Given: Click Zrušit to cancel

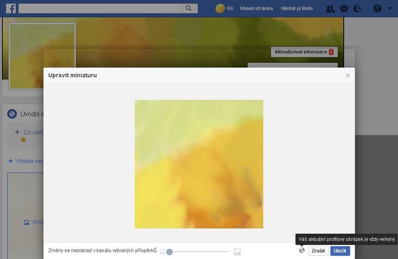Looking at the screenshot, I should [x=318, y=250].
